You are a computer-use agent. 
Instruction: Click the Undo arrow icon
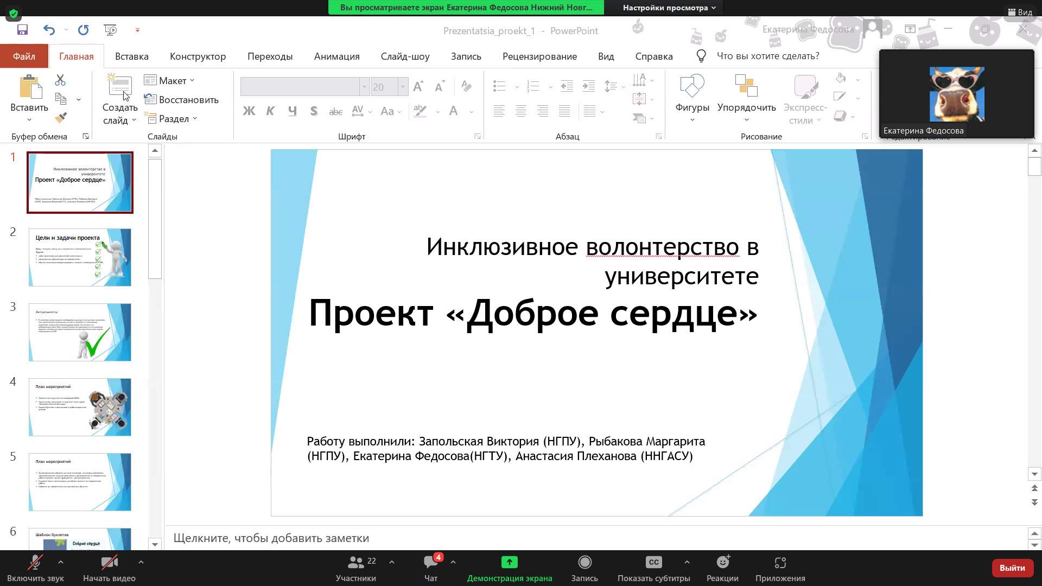49,30
